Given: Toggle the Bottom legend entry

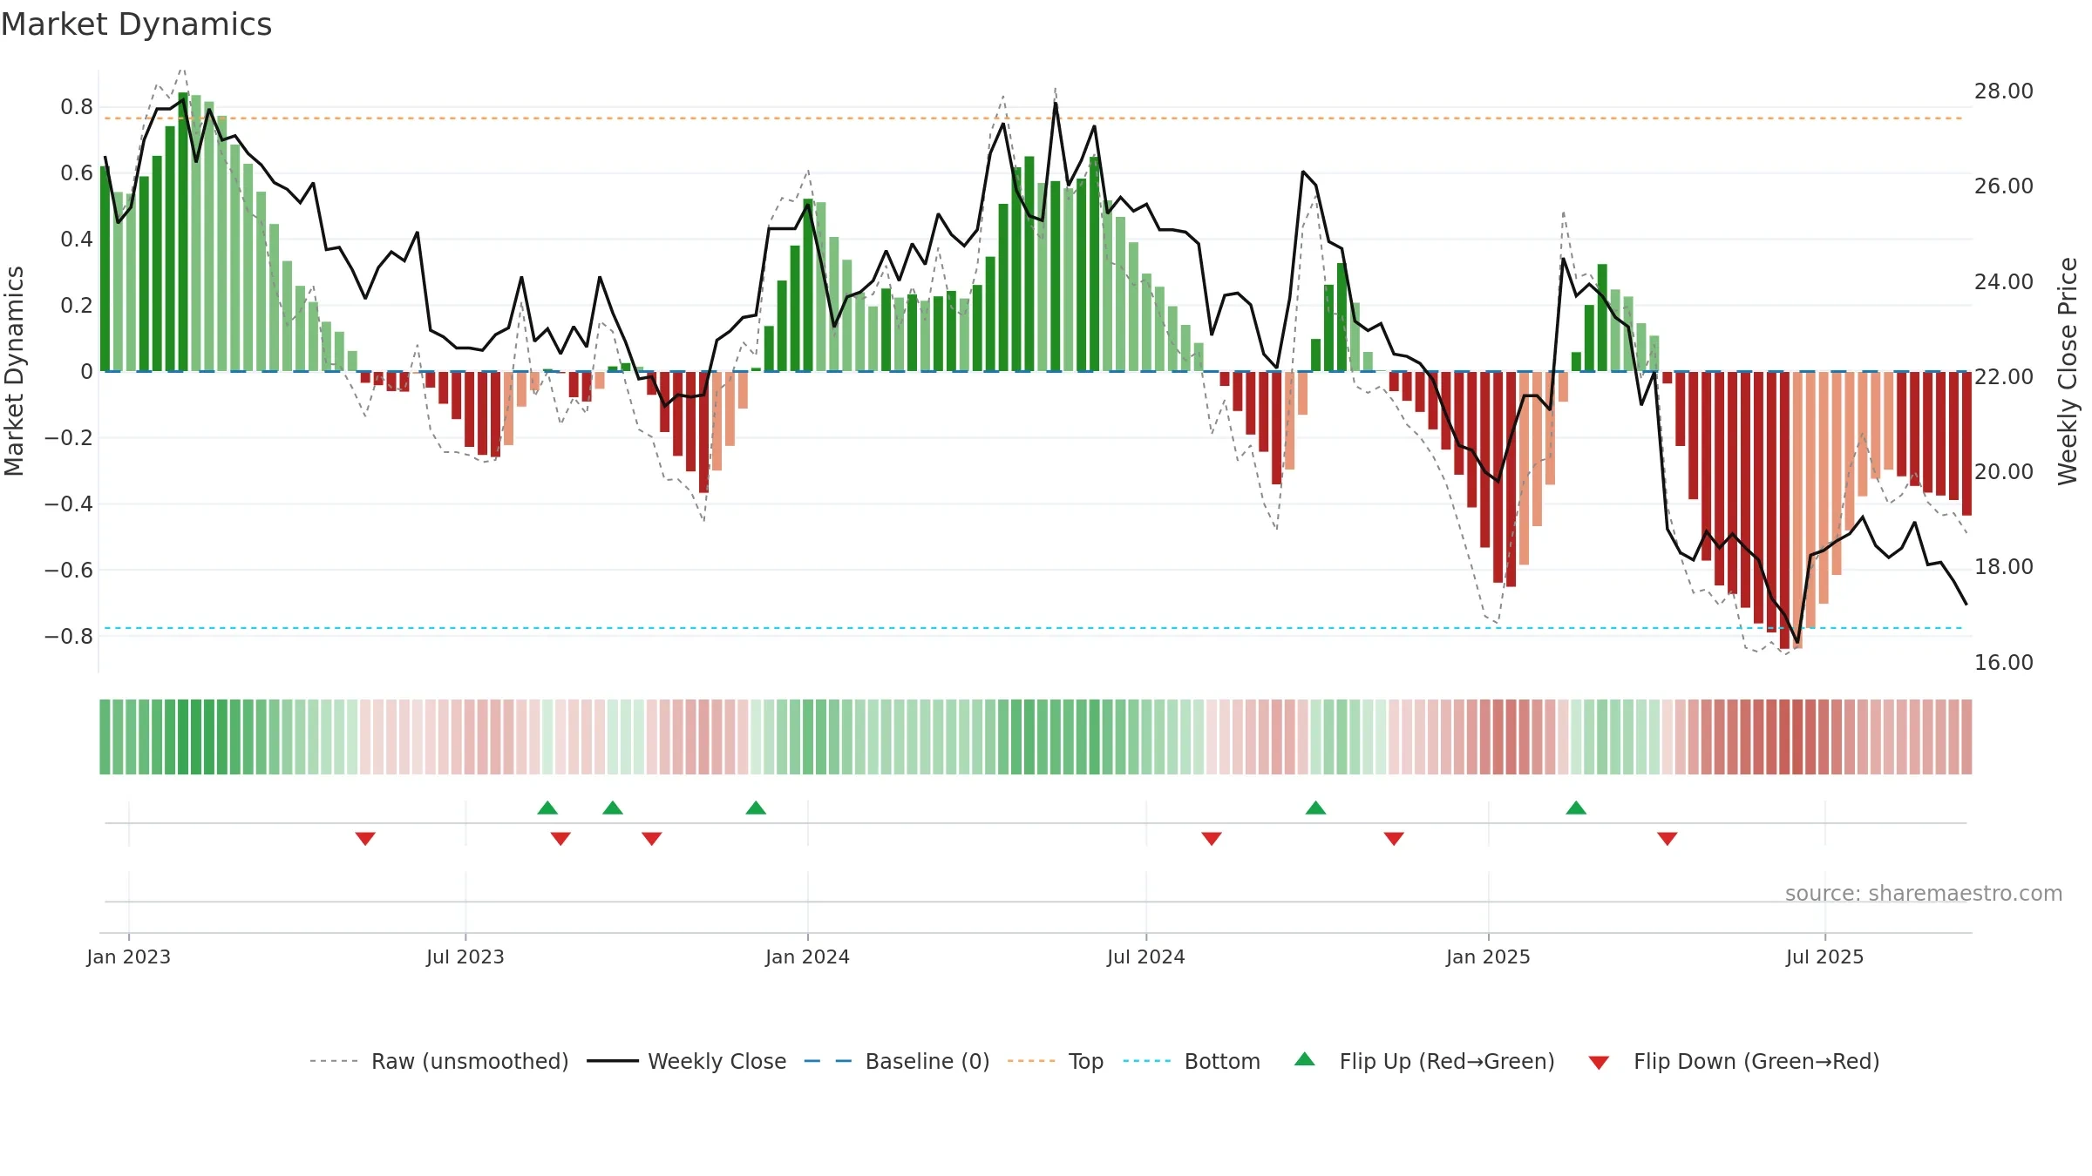Looking at the screenshot, I should pyautogui.click(x=1192, y=1061).
